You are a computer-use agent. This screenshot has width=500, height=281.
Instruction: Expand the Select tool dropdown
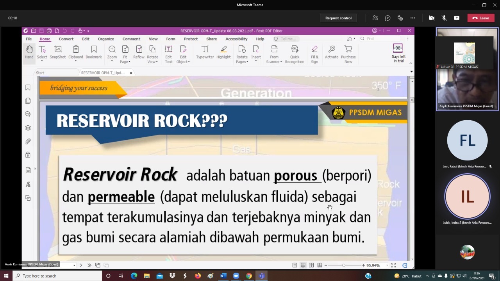(42, 62)
